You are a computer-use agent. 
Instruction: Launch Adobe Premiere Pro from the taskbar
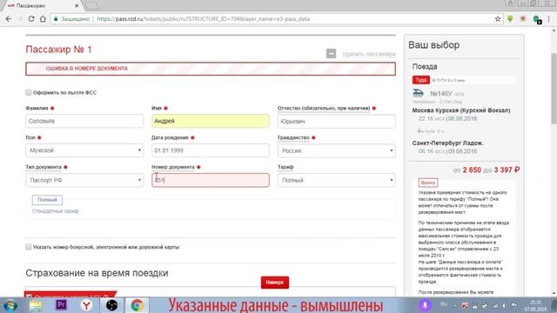[x=61, y=305]
